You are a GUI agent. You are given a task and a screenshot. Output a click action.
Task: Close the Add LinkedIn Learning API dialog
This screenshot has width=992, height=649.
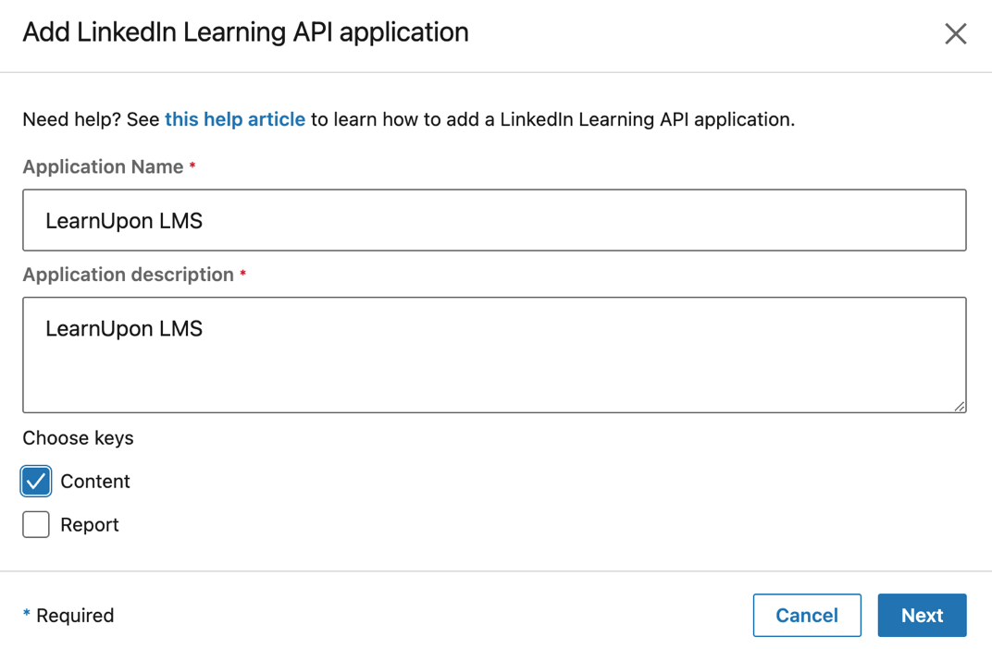click(x=955, y=33)
